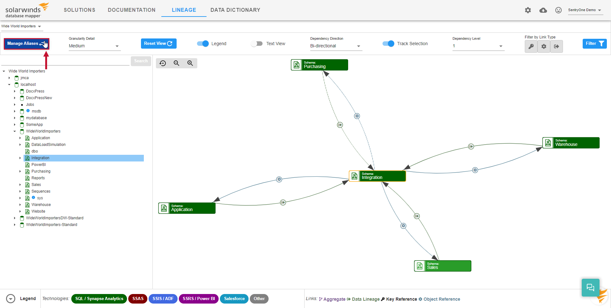Open the Granularity Detail dropdown

click(95, 46)
